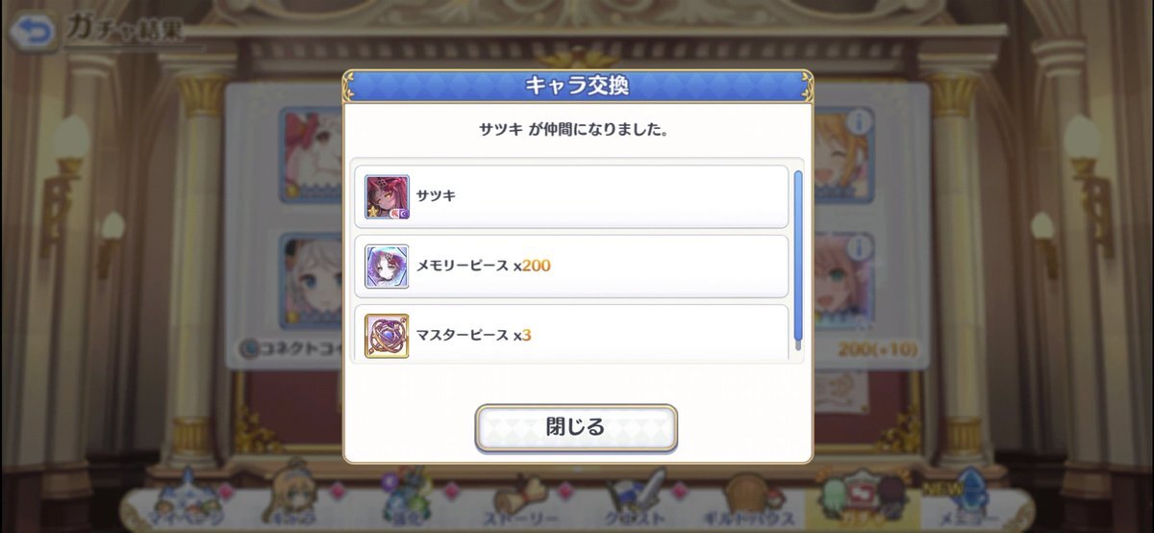Viewport: 1154px width, 533px height.
Task: Tap the back arrow beside ガチャ結果
Action: pyautogui.click(x=32, y=32)
